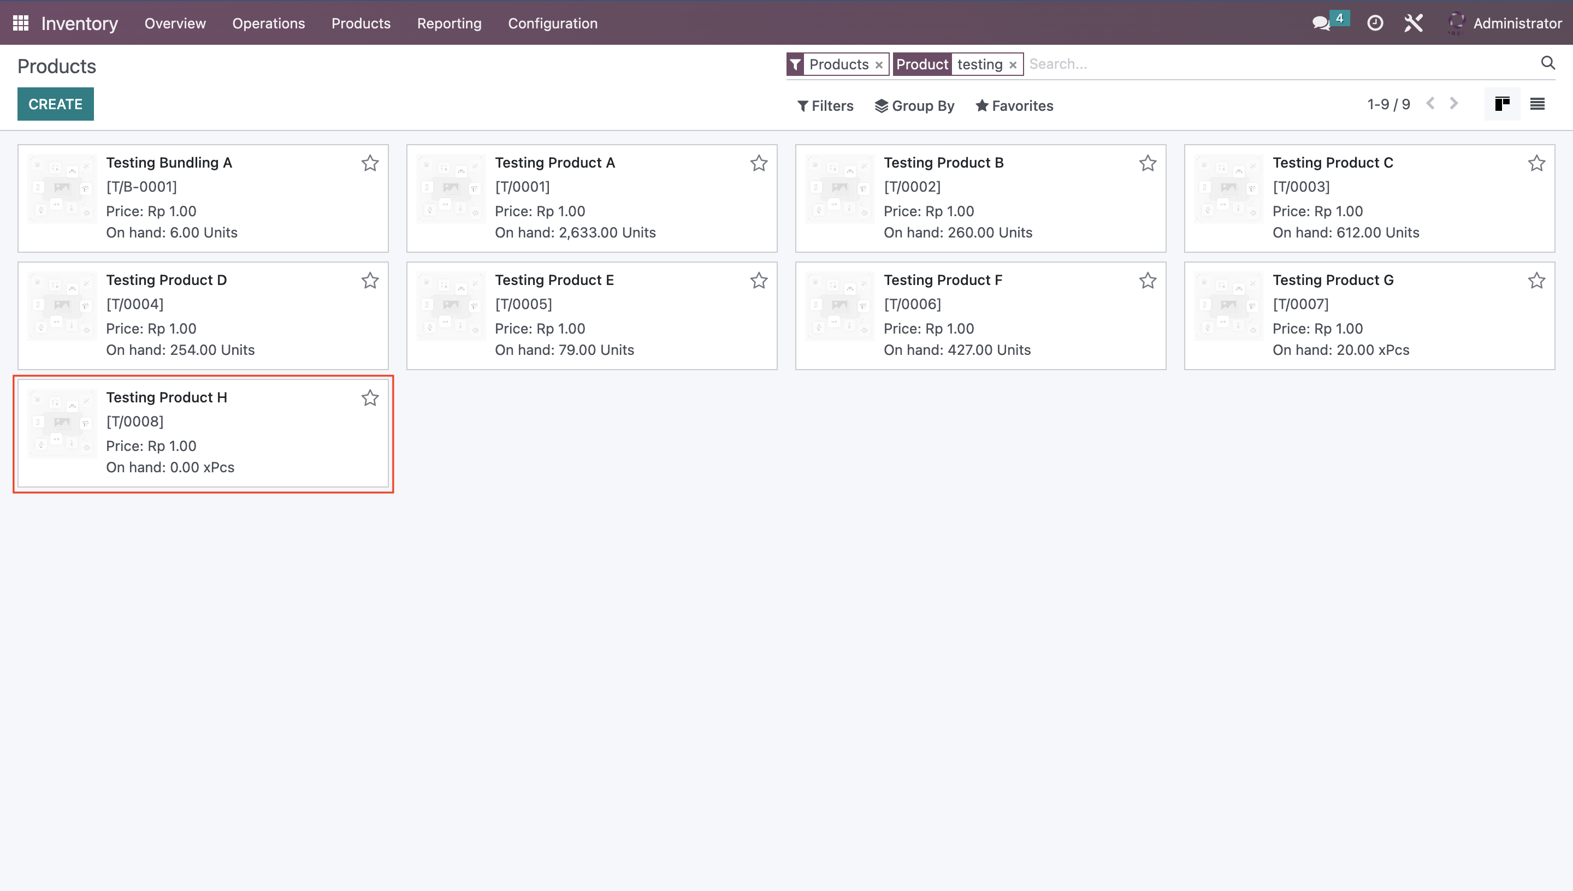Favorite Testing Product E with star
The image size is (1573, 891).
pyautogui.click(x=759, y=281)
